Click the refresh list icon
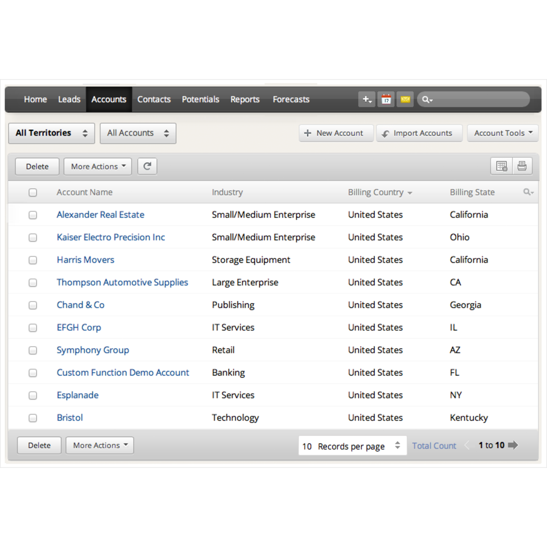The height and width of the screenshot is (547, 547). tap(147, 166)
